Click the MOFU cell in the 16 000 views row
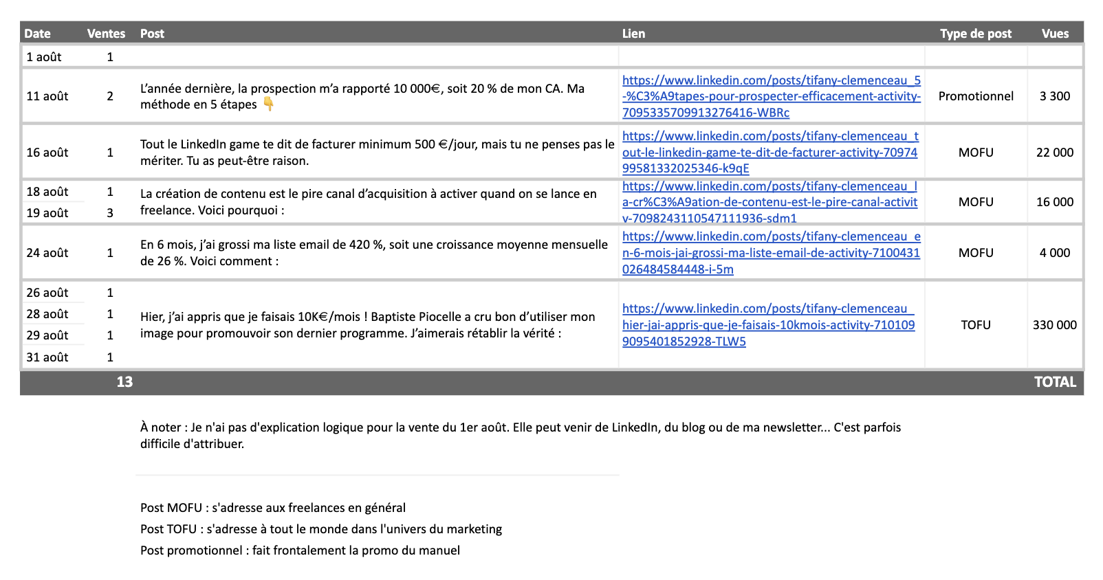The height and width of the screenshot is (580, 1103). [976, 202]
